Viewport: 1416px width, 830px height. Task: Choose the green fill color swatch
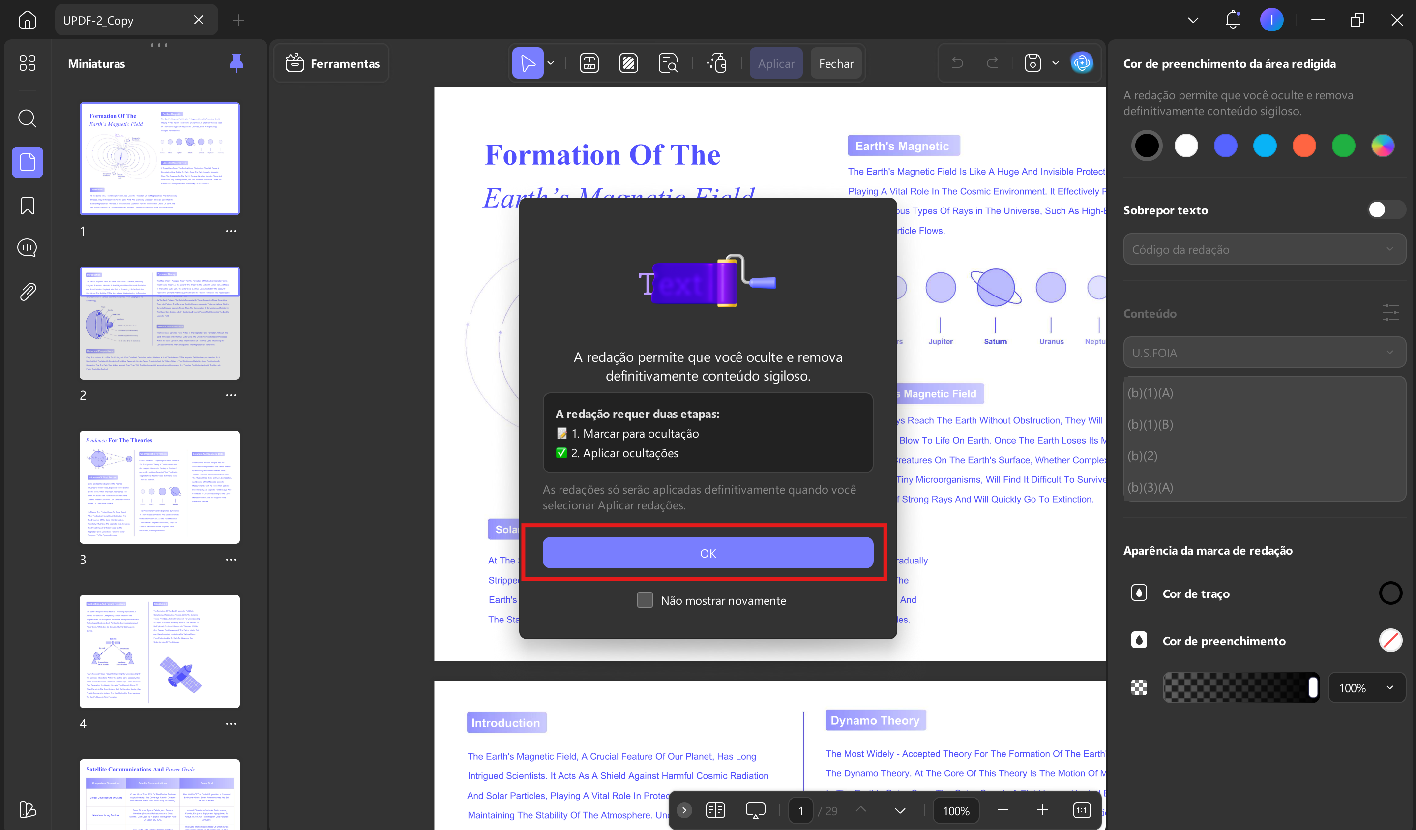(x=1343, y=146)
